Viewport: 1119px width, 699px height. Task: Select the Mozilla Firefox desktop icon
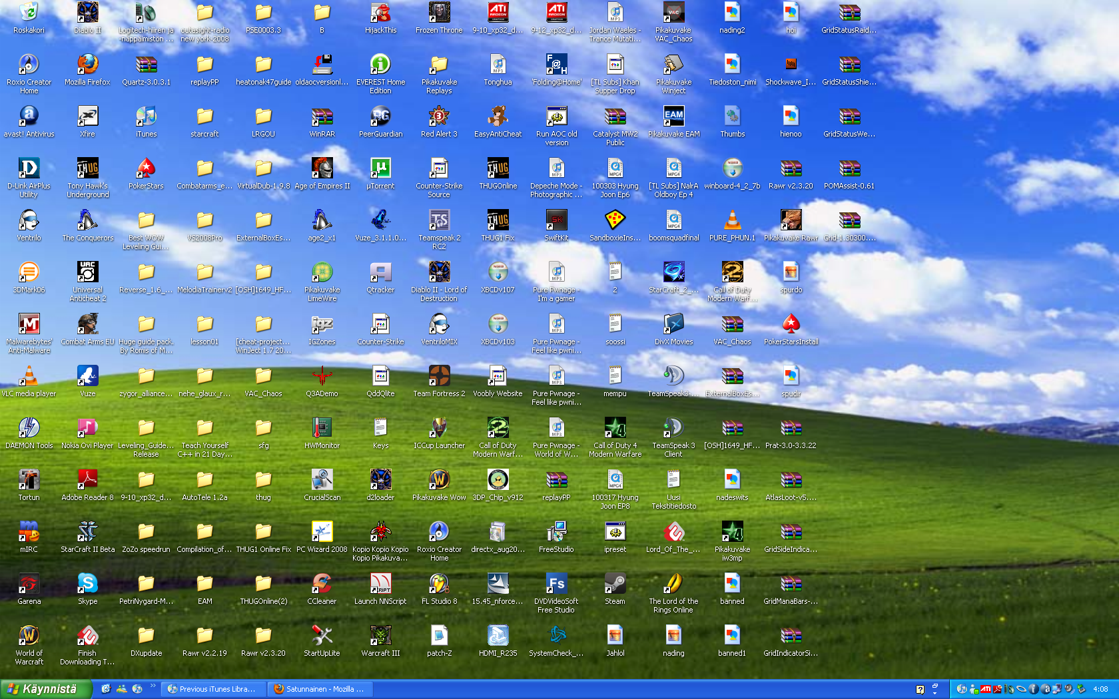87,65
